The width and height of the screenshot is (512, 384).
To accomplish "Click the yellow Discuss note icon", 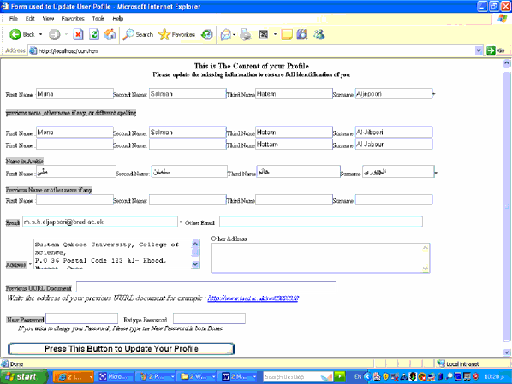I will point(286,34).
